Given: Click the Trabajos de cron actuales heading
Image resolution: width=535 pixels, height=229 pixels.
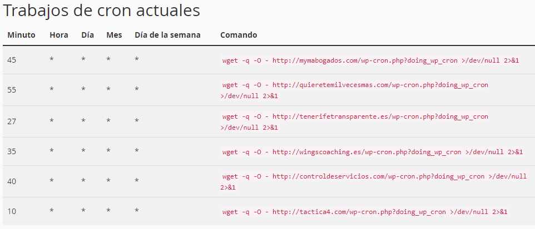Looking at the screenshot, I should click(x=101, y=11).
